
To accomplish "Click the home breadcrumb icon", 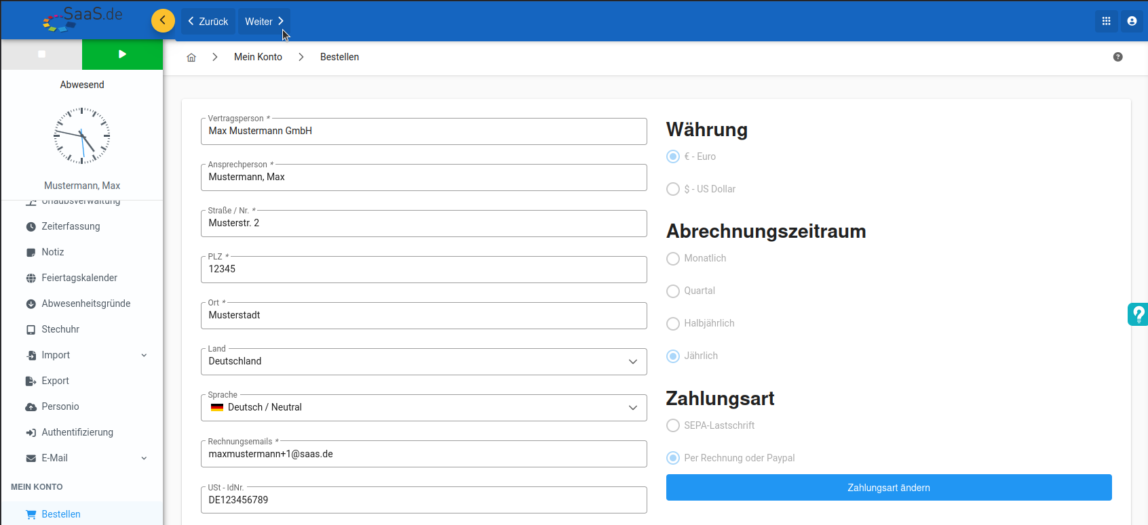I will (191, 58).
